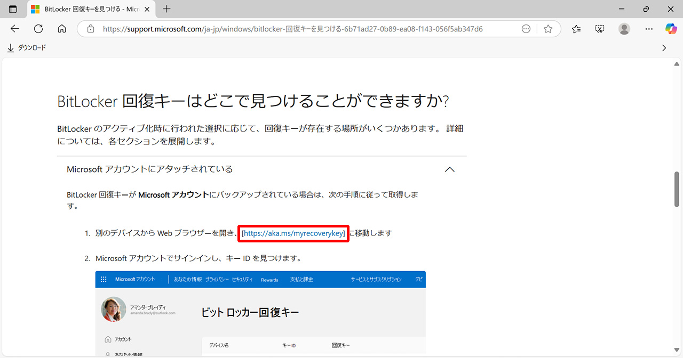Screen dimensions: 683x358
Task: Open the screenshot tool icon in toolbar
Action: (600, 29)
